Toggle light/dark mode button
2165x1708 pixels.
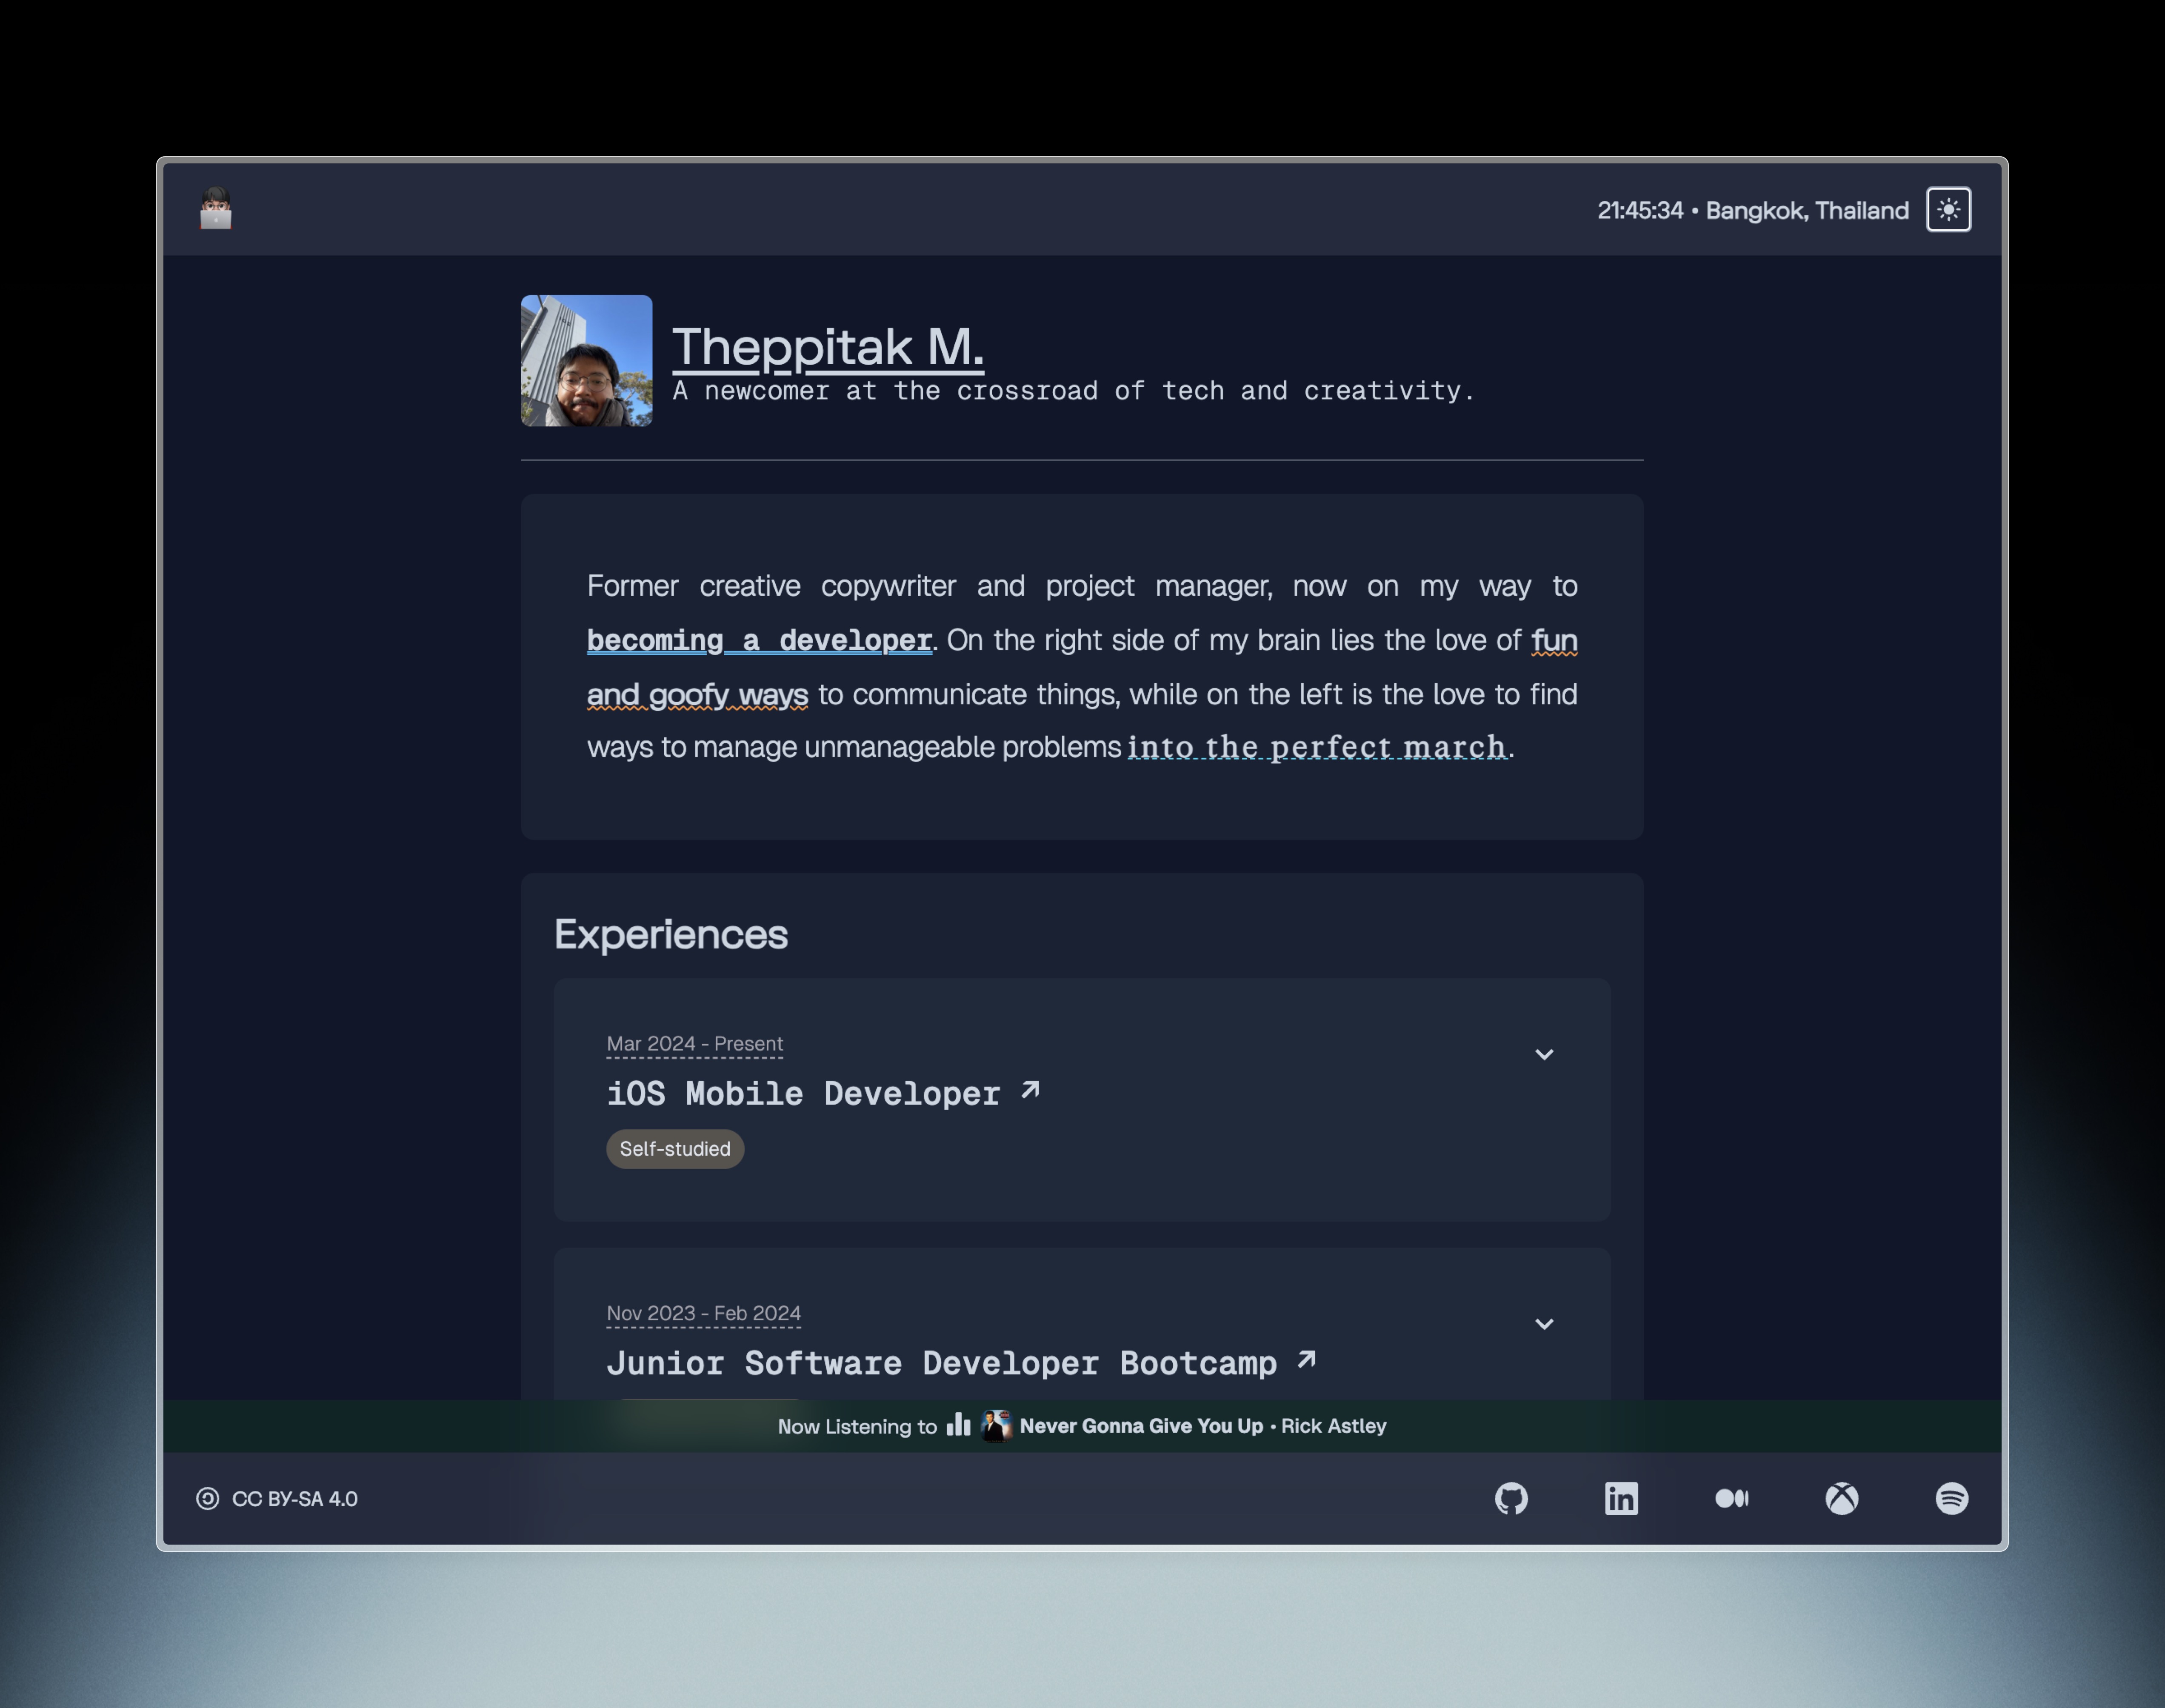(x=1949, y=209)
